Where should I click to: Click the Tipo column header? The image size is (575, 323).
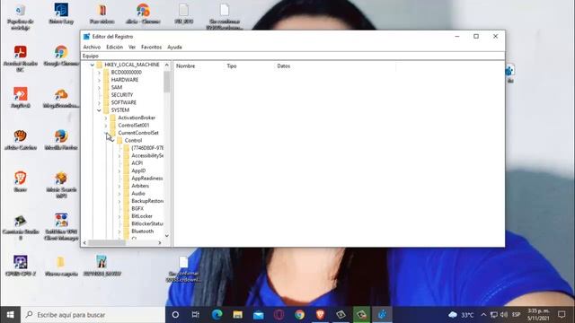[x=232, y=66]
